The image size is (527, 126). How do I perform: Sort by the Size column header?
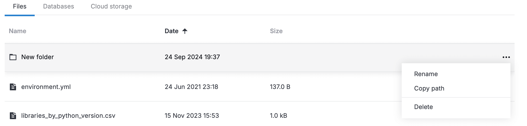coord(276,31)
